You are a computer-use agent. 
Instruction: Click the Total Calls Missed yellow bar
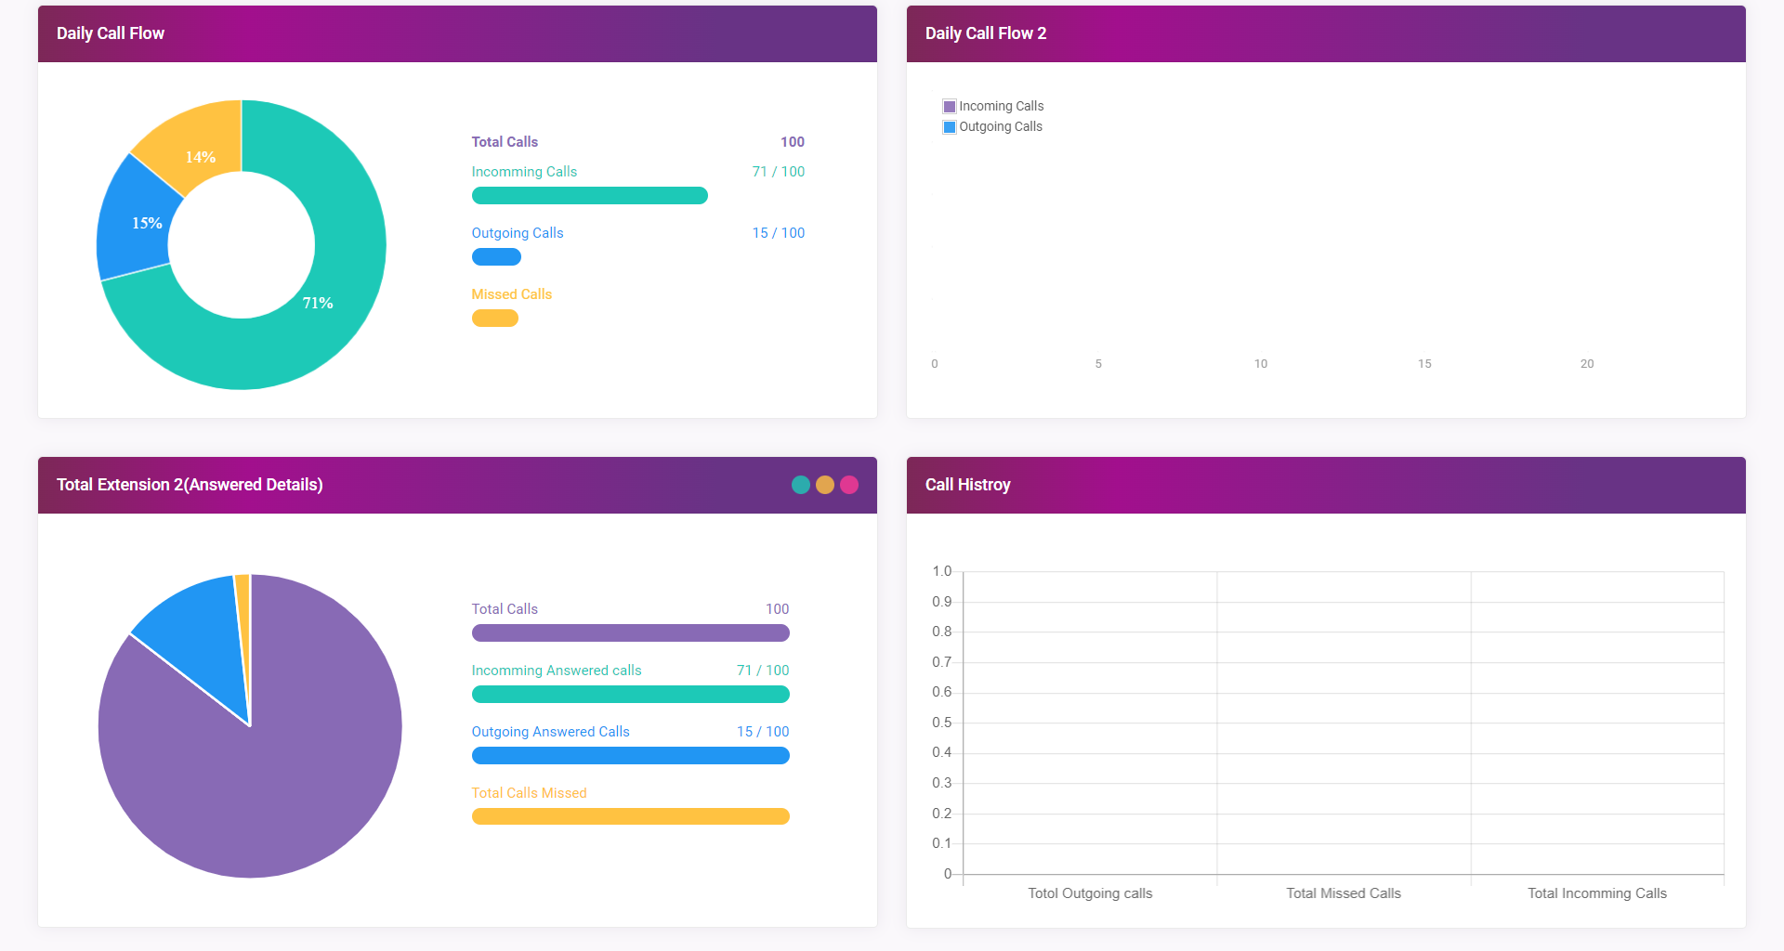(x=630, y=816)
